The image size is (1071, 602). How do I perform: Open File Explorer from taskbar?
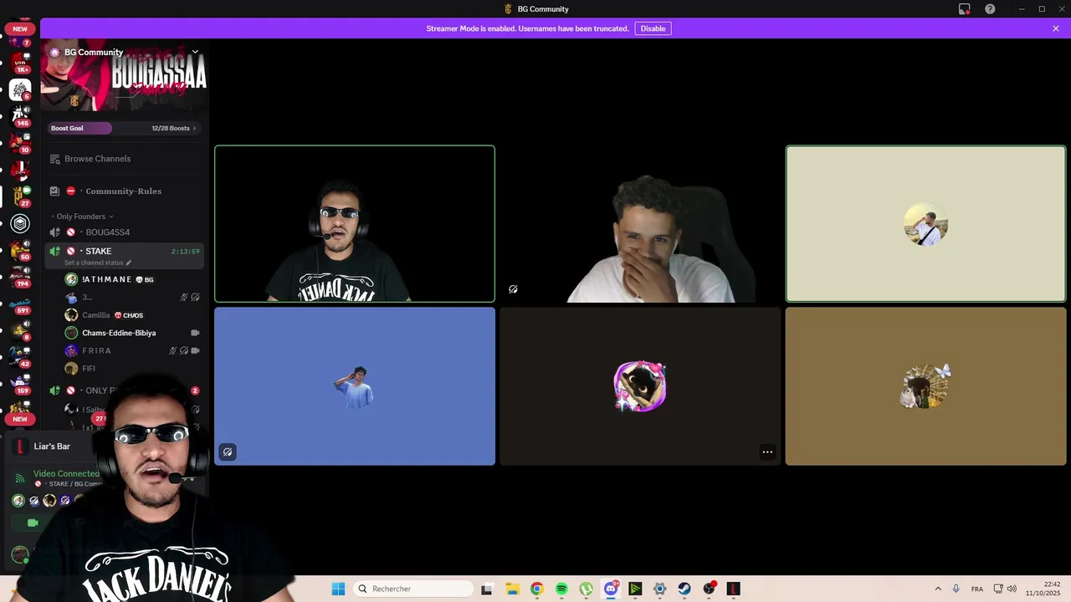[512, 589]
